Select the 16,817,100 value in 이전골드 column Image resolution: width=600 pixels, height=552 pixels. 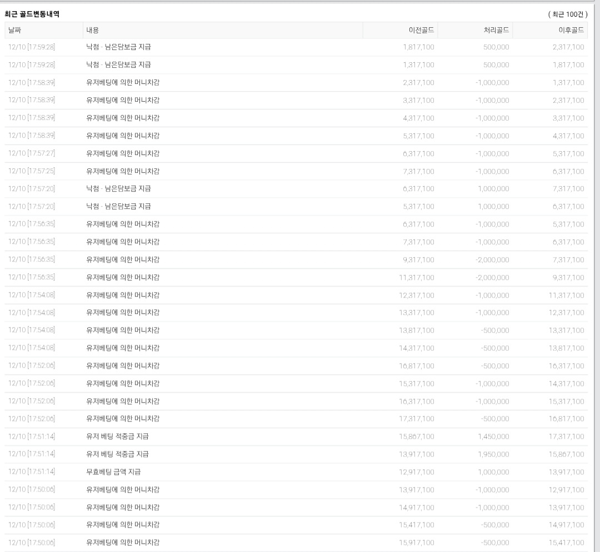[417, 366]
